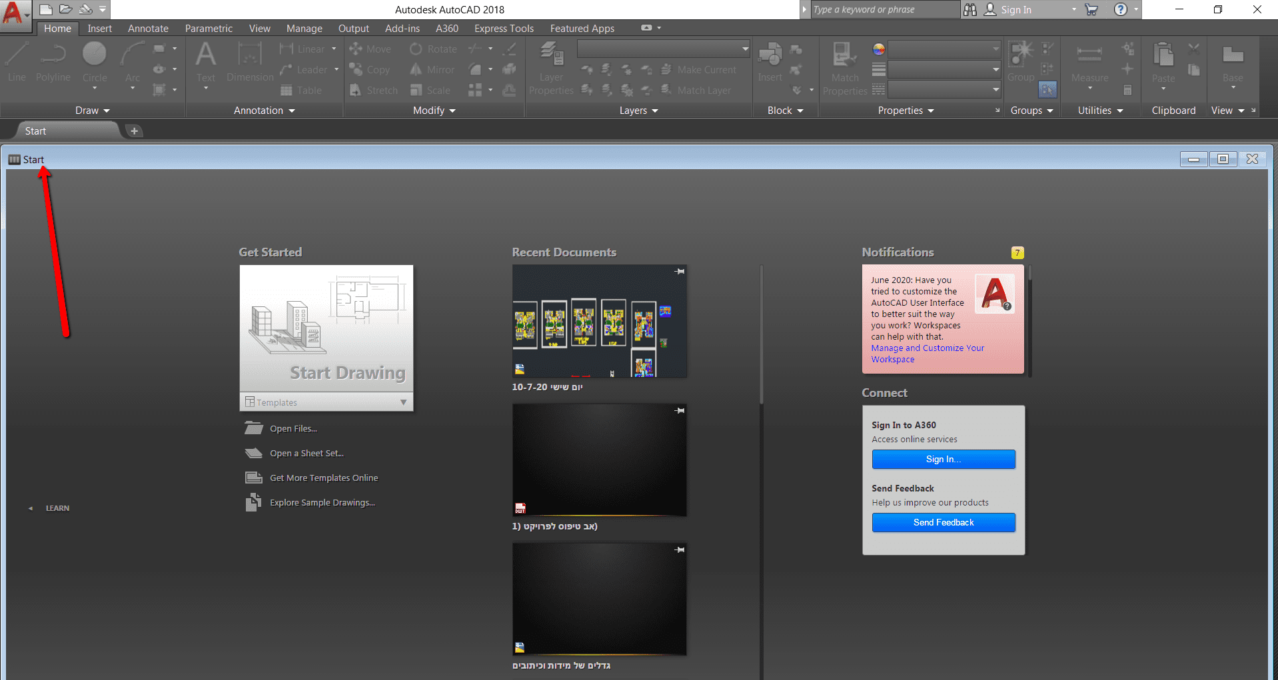Click the Rotate tool
The image size is (1278, 680).
coord(433,49)
